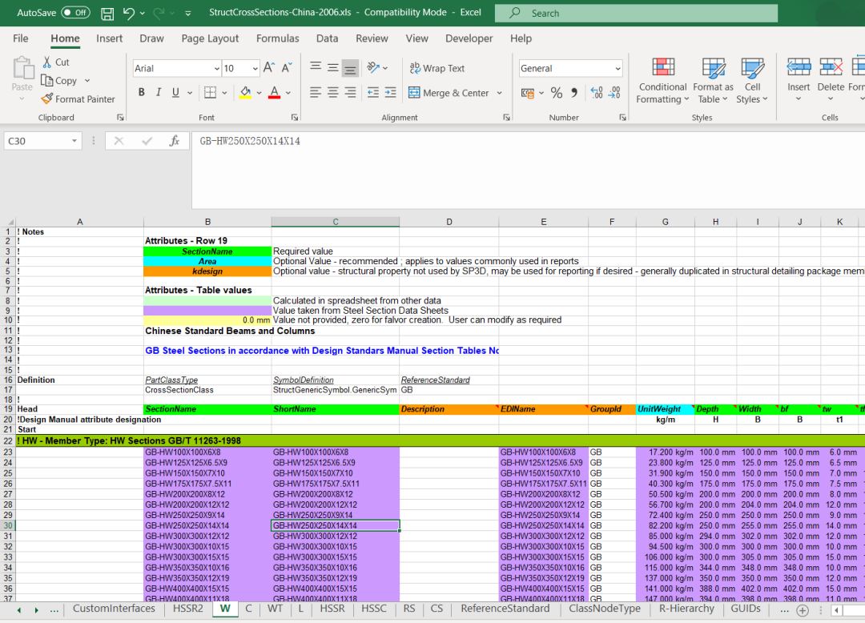Expand the Name Box dropdown arrow
This screenshot has height=623, width=865.
click(74, 141)
